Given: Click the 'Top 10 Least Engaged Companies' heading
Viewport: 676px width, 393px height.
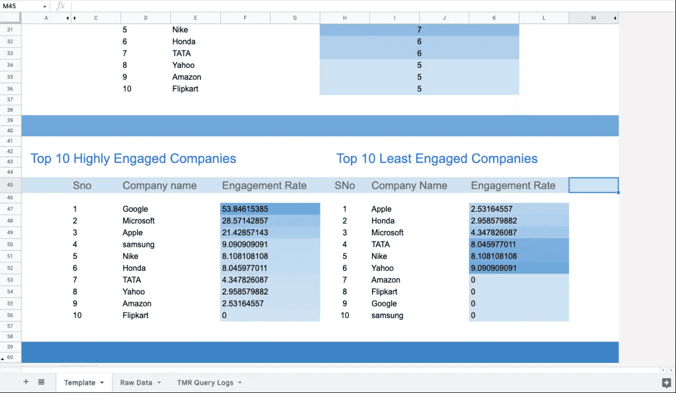Looking at the screenshot, I should [437, 159].
